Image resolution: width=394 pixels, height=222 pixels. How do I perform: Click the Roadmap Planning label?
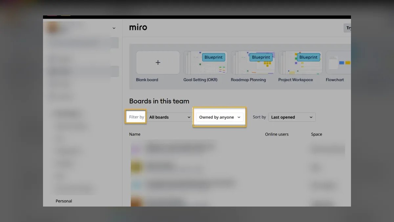[x=248, y=80]
